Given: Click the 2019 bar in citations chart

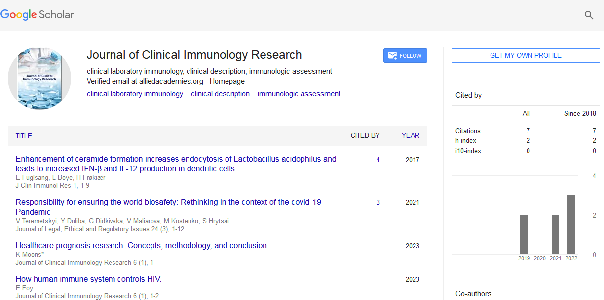Looking at the screenshot, I should (x=524, y=234).
